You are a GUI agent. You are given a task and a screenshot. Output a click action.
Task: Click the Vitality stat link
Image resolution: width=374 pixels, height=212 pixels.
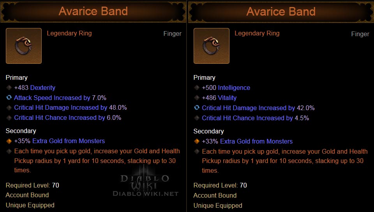227,98
